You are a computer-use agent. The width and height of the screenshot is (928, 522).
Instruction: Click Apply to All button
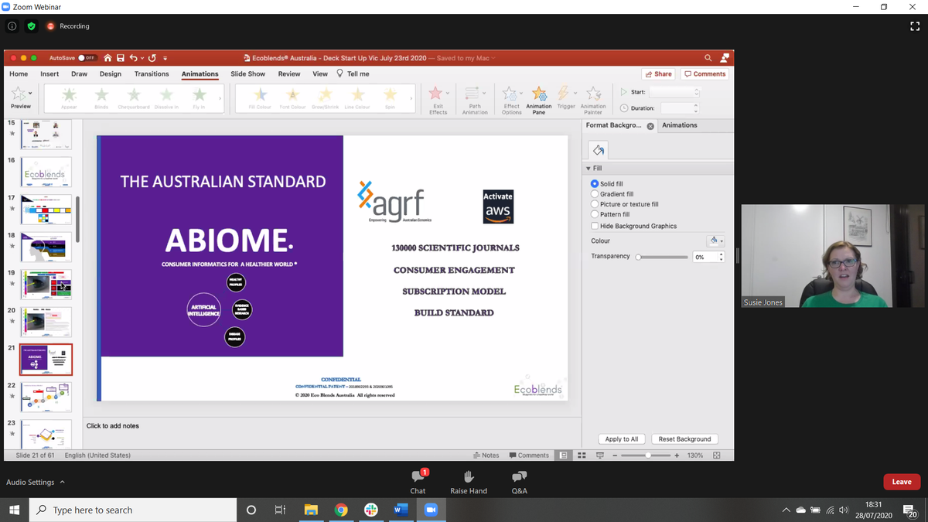tap(622, 438)
